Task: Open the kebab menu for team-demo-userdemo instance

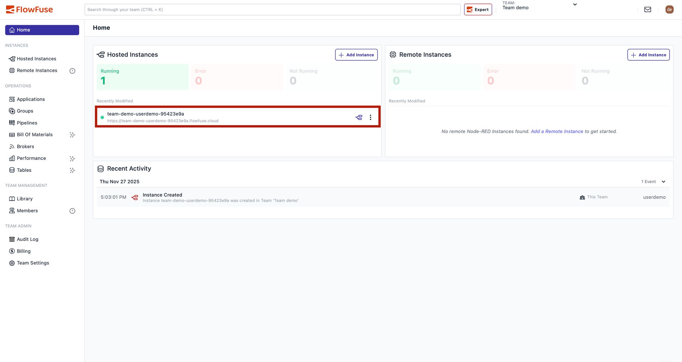Action: point(370,117)
